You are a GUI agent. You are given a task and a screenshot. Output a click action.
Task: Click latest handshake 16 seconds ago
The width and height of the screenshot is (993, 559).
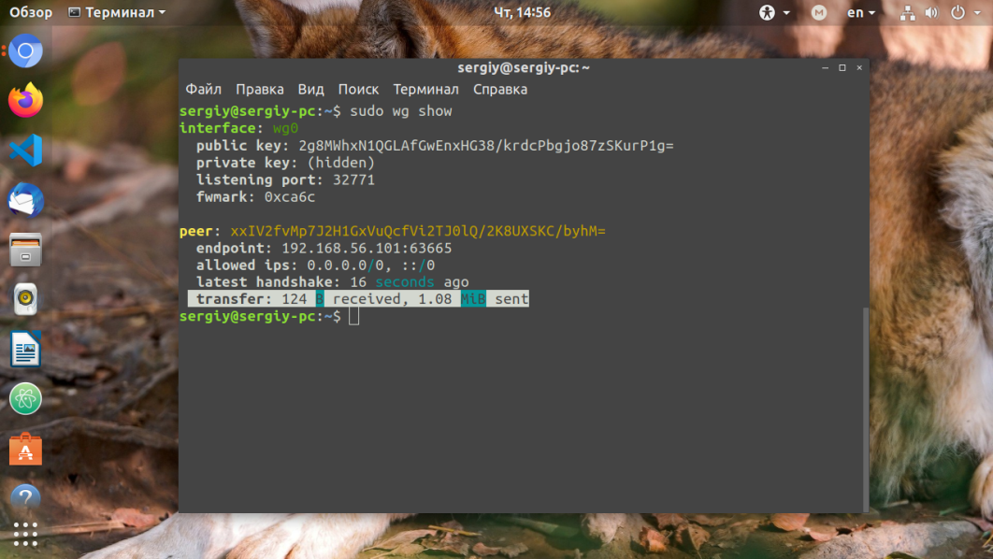pyautogui.click(x=333, y=282)
